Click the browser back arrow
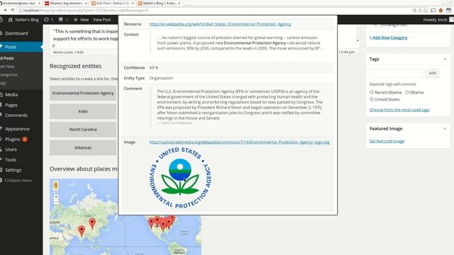This screenshot has height=255, width=454. tap(5, 10)
